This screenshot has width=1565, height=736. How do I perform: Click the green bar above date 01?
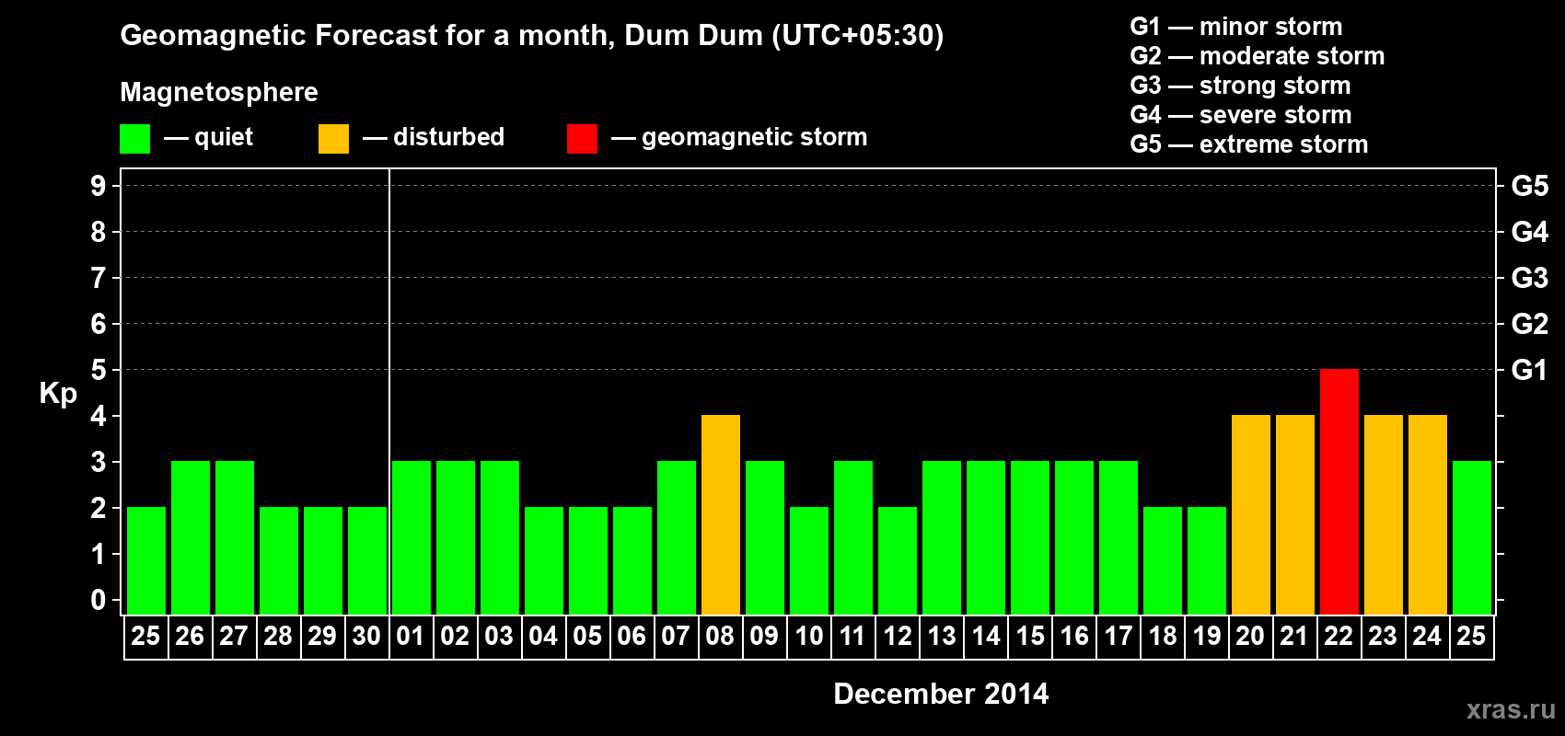point(412,537)
